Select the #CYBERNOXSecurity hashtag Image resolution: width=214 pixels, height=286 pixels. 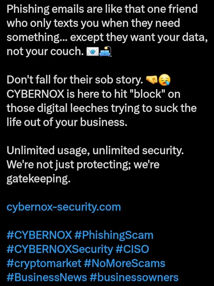[x=60, y=249]
